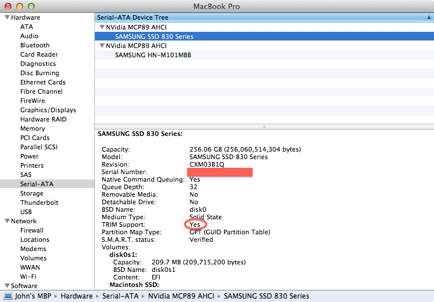Click Serial-ATA Device Tree column header
This screenshot has height=302, width=434.
pyautogui.click(x=264, y=17)
